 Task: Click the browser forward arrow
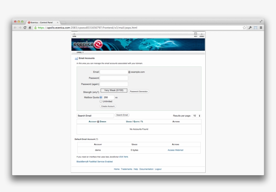click(20, 28)
